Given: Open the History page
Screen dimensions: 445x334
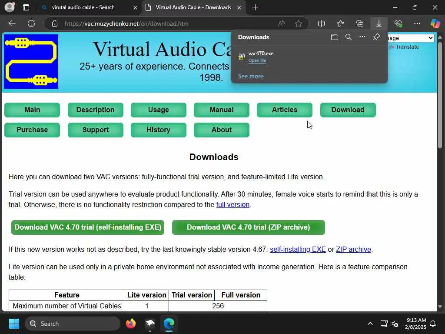Looking at the screenshot, I should click(158, 130).
